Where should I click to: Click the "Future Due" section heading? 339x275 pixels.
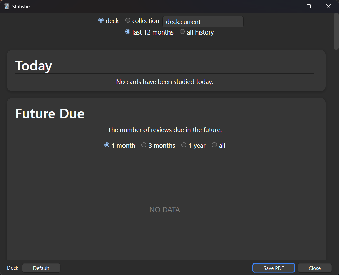[x=50, y=114]
